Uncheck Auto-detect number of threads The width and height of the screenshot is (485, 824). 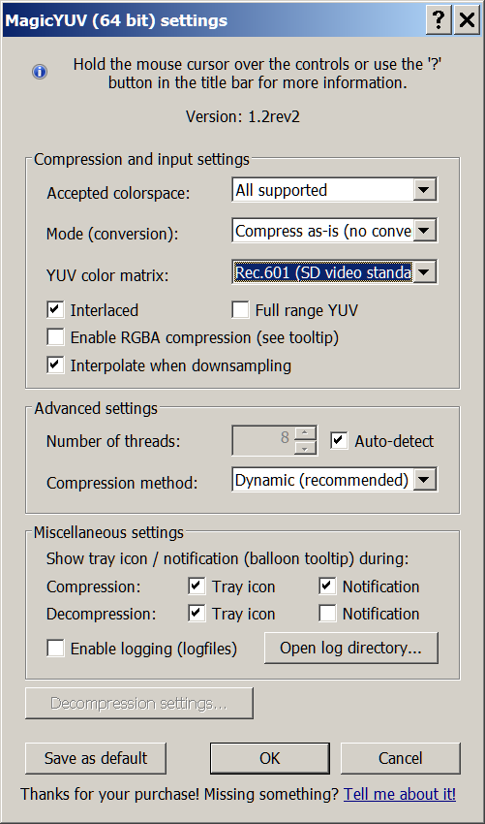coord(339,440)
